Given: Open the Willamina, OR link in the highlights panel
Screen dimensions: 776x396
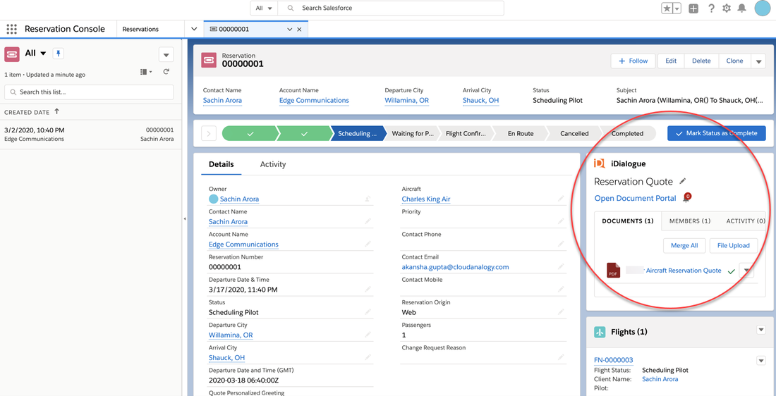Looking at the screenshot, I should [407, 100].
